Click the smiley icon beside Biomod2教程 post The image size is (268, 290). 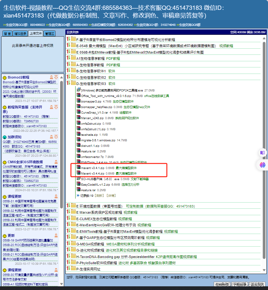(5, 78)
